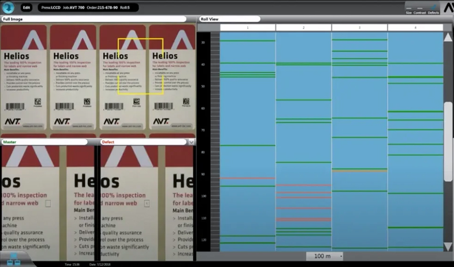Viewport: 454px width, 267px height.
Task: Click the AVT logo in top-right corner
Action: (x=448, y=7)
